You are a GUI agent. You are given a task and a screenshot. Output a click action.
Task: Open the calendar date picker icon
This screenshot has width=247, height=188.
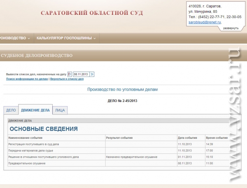tap(70, 74)
